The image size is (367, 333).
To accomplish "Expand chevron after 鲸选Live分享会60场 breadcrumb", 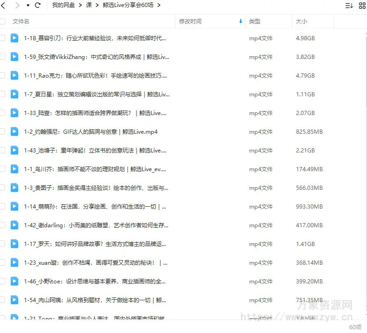I will (x=159, y=5).
